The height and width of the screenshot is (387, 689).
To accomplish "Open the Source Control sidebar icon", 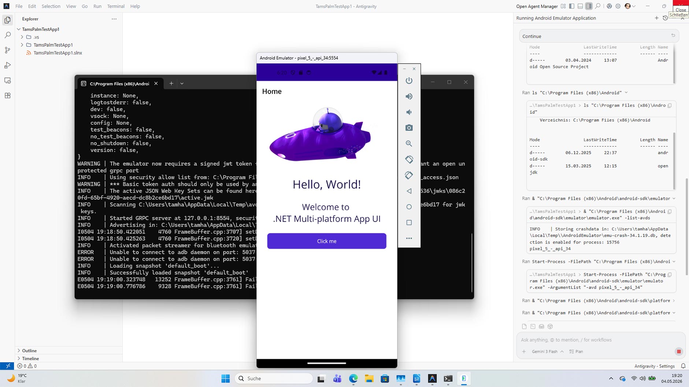I will [x=7, y=50].
